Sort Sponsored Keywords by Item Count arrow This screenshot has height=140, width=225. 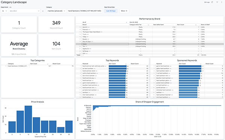point(201,64)
